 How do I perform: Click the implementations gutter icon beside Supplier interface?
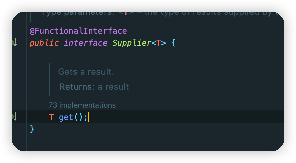click(x=14, y=43)
